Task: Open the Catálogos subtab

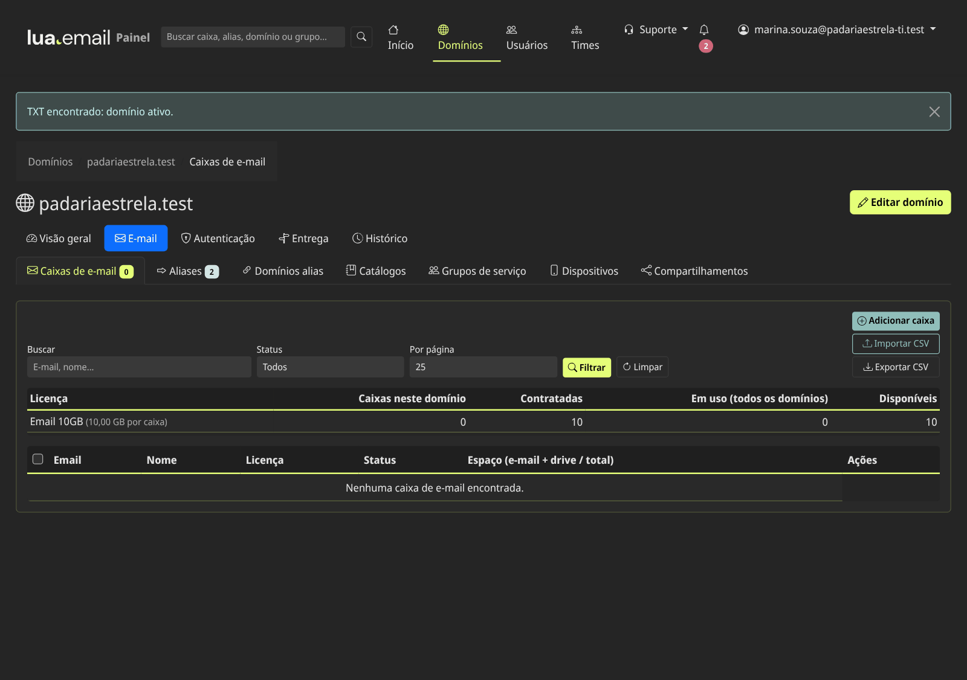Action: tap(376, 271)
